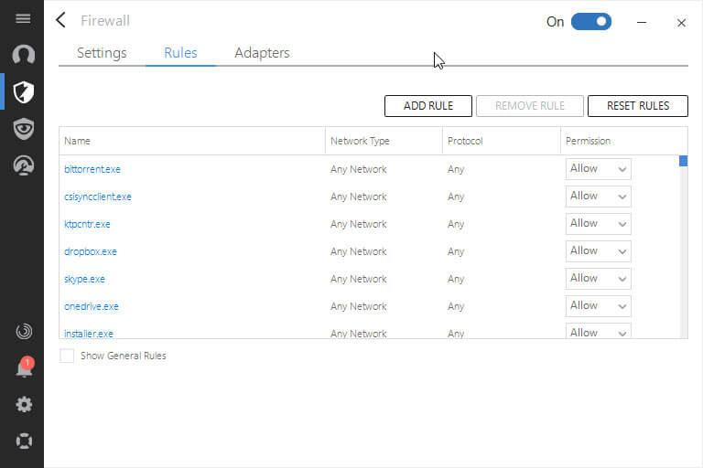The width and height of the screenshot is (703, 468).
Task: Open the eye privacy sidebar icon
Action: tap(23, 129)
